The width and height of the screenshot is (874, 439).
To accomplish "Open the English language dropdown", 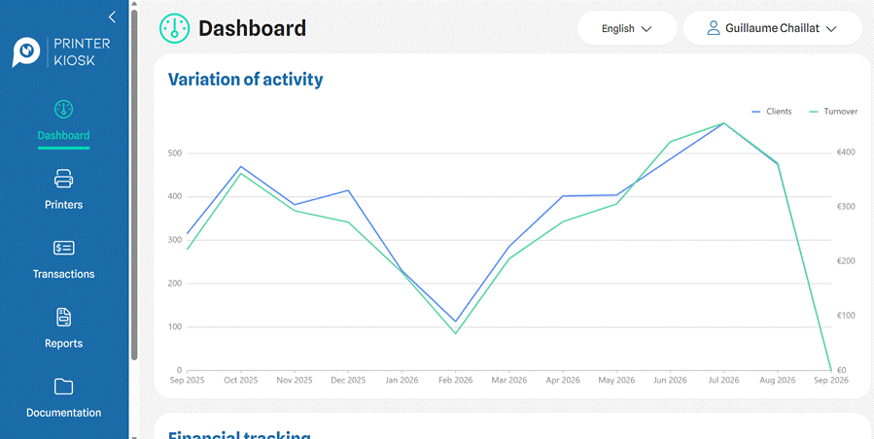I will tap(626, 28).
